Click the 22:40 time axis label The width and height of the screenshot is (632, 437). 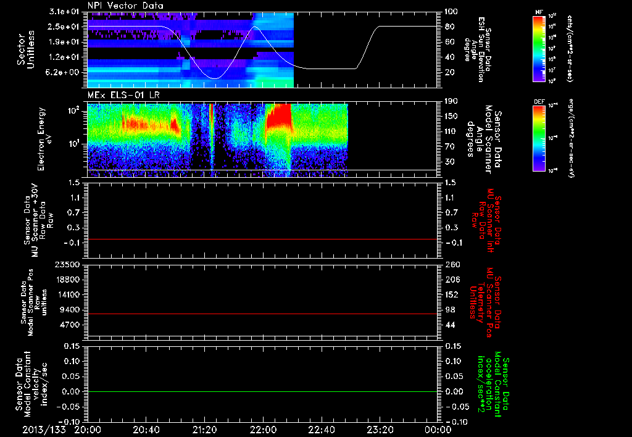(x=321, y=430)
